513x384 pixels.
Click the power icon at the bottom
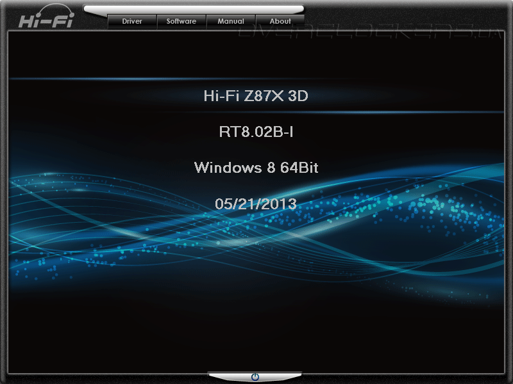coord(255,377)
